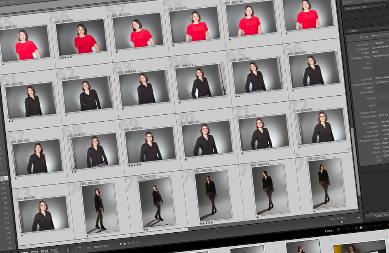Edit the Copy Name field

pos(380,47)
